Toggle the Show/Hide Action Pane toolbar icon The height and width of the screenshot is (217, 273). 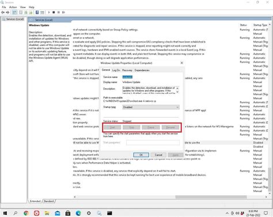tap(42, 13)
